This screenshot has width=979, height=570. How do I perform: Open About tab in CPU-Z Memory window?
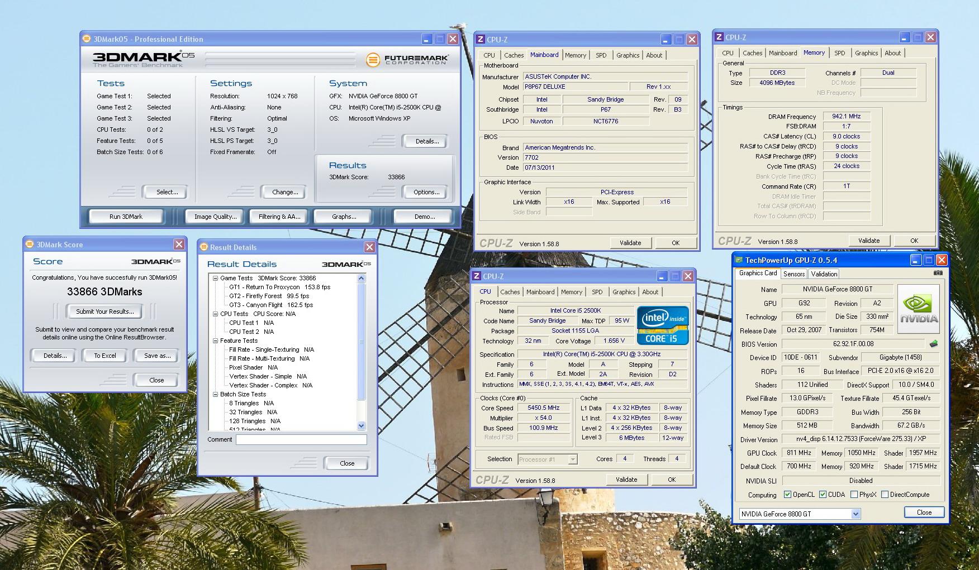coord(892,53)
